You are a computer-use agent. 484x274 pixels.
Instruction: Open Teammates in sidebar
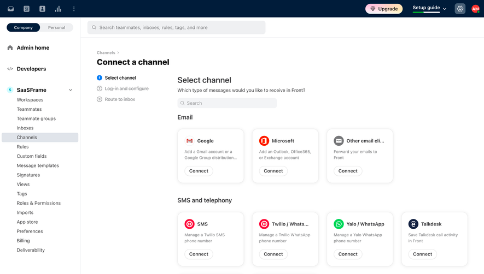[x=30, y=109]
